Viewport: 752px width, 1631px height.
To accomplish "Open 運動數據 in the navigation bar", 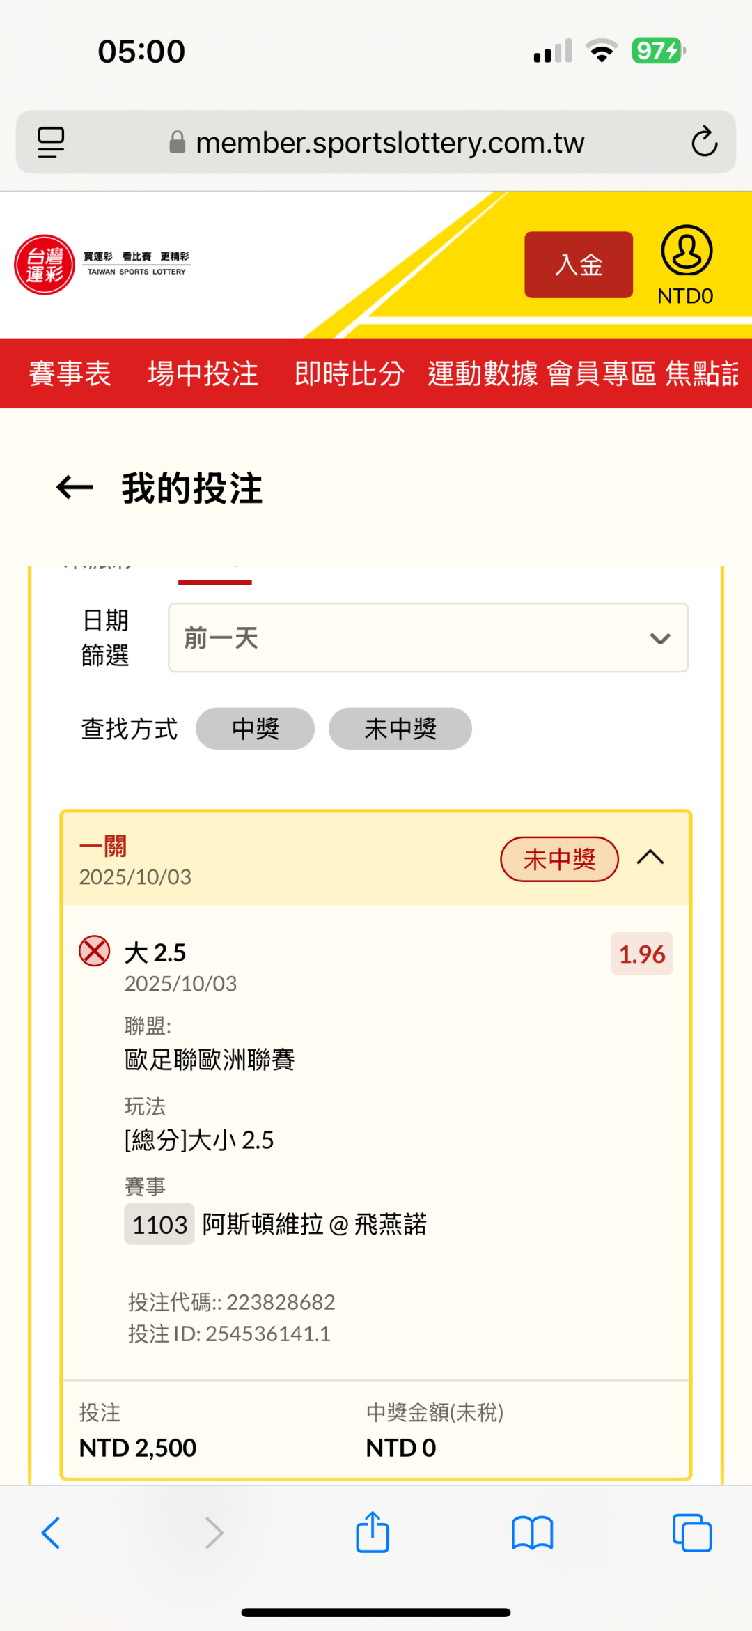I will pyautogui.click(x=483, y=373).
